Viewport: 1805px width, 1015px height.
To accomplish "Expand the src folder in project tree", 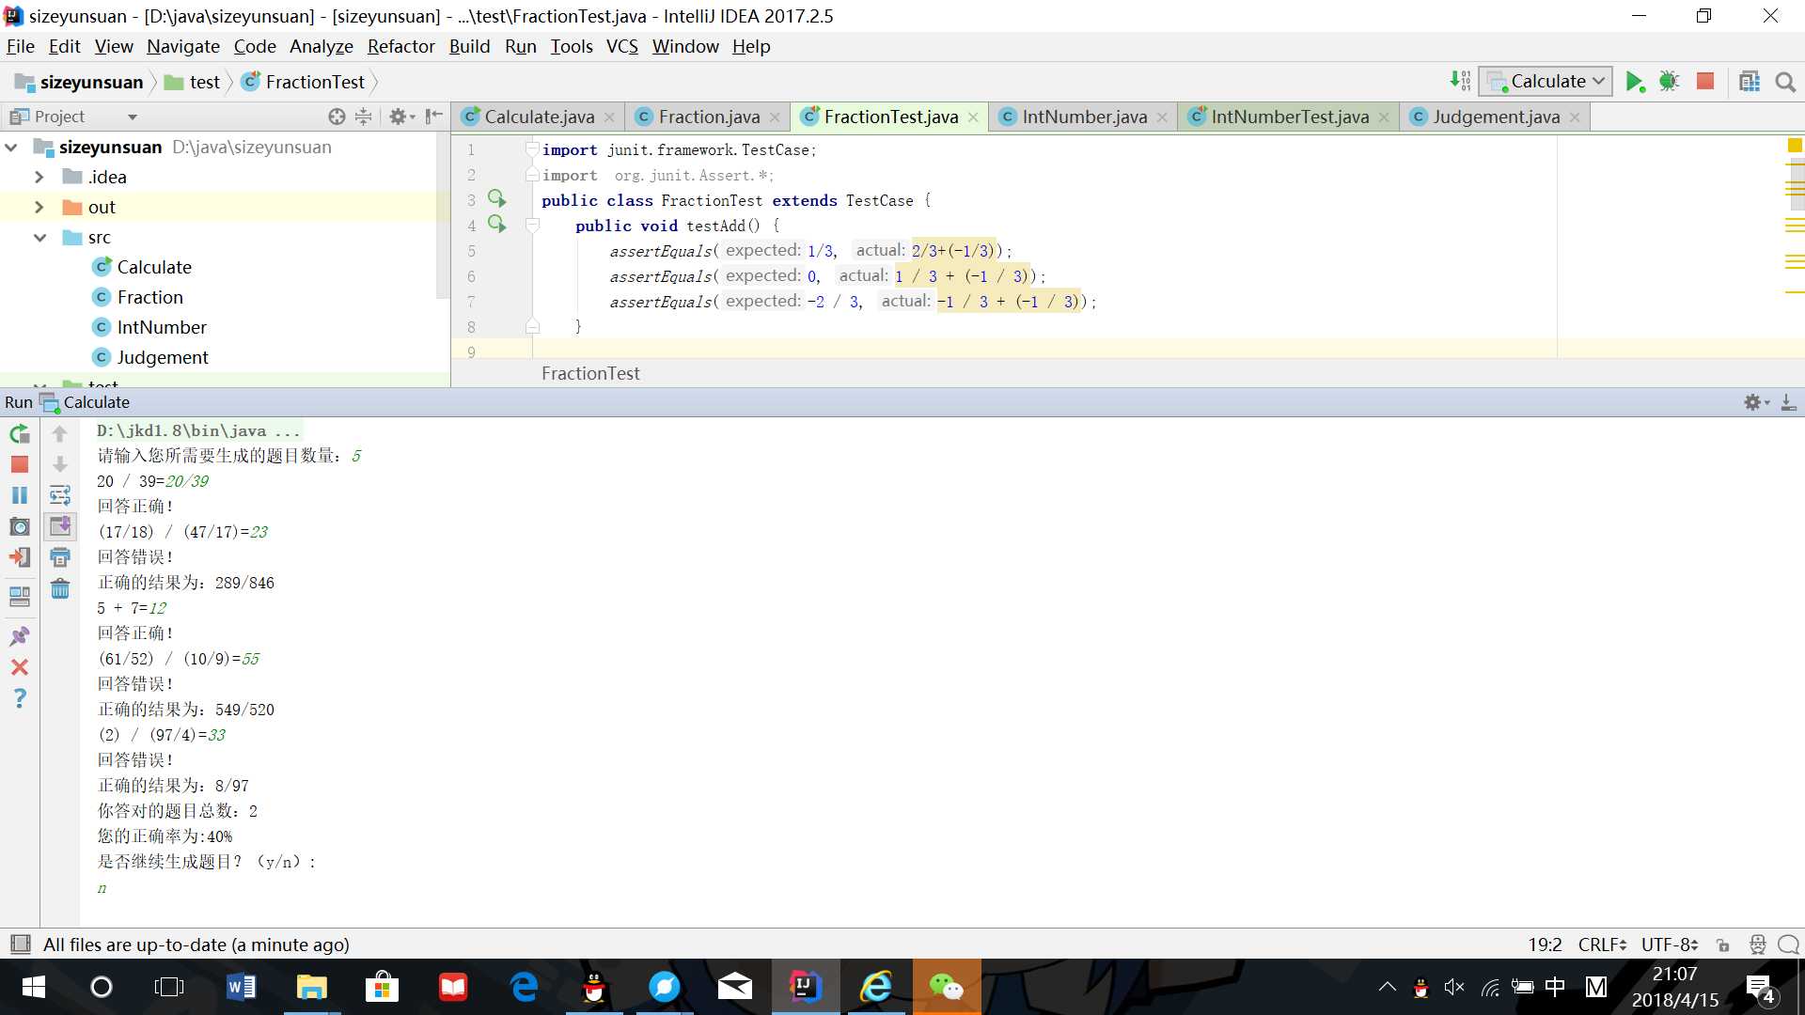I will pyautogui.click(x=39, y=237).
